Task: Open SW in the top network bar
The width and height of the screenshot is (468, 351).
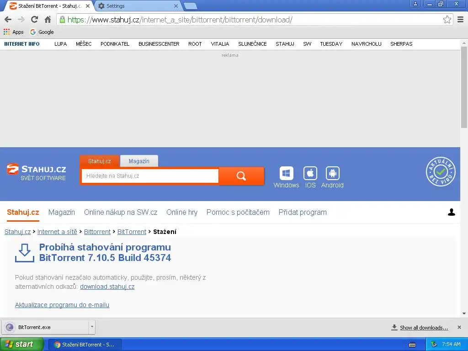Action: coord(307,44)
